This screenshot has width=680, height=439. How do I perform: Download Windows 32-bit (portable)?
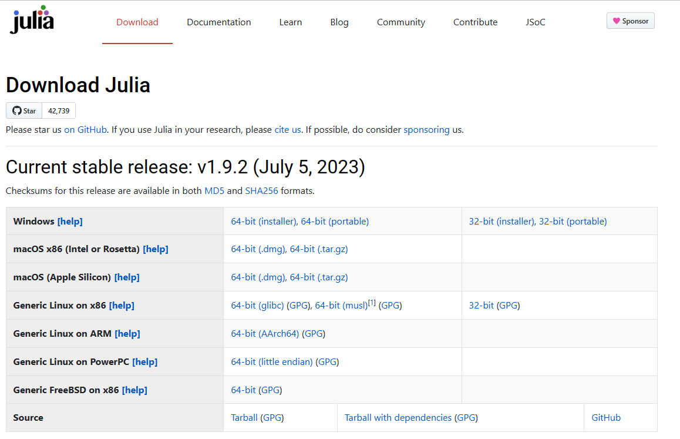click(573, 222)
